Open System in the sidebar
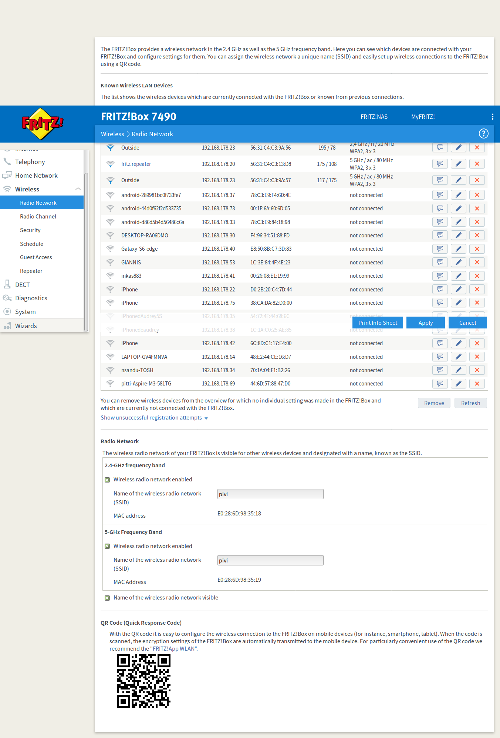 click(26, 312)
